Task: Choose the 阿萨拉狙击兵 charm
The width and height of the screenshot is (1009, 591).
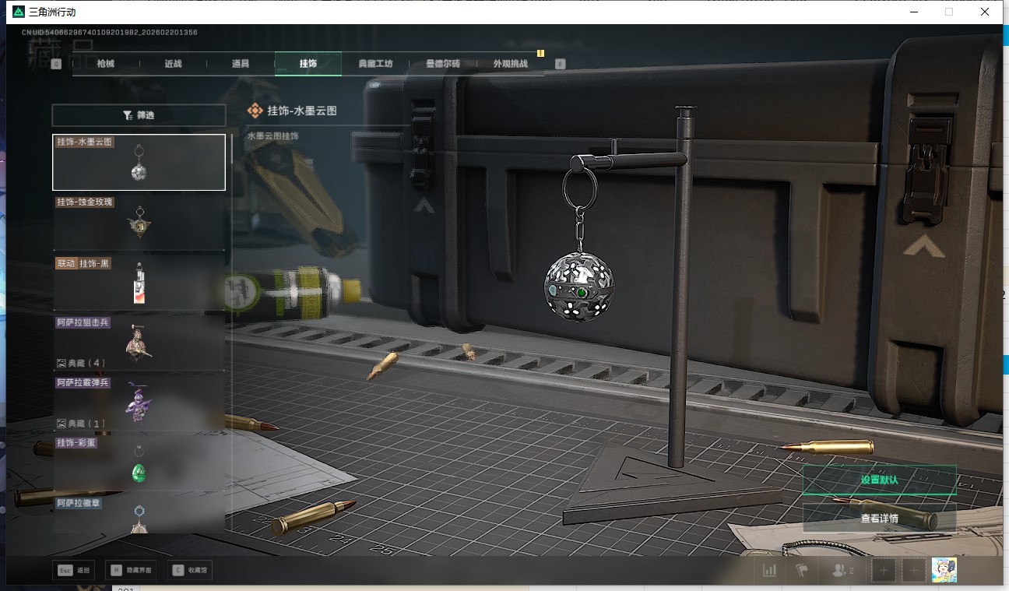Action: 139,339
